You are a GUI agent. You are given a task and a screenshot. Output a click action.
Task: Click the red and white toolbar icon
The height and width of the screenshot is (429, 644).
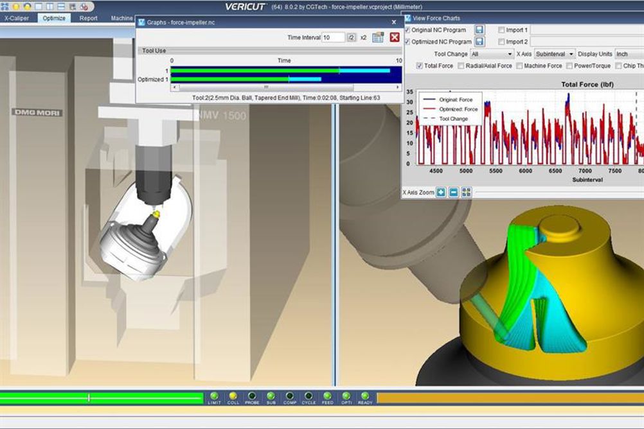pos(84,6)
